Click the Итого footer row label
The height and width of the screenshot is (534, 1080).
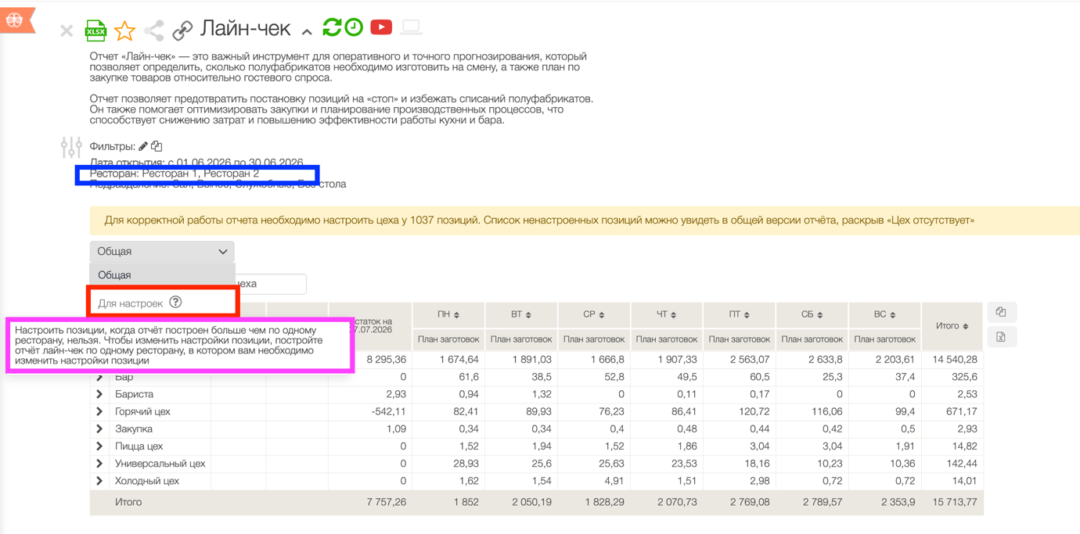pyautogui.click(x=128, y=502)
